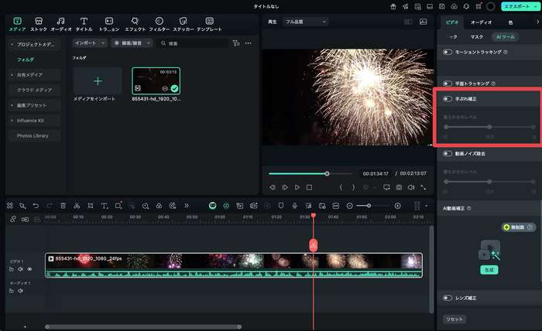Mute the ビデオ 1 track
This screenshot has height=331, width=542.
(20, 269)
